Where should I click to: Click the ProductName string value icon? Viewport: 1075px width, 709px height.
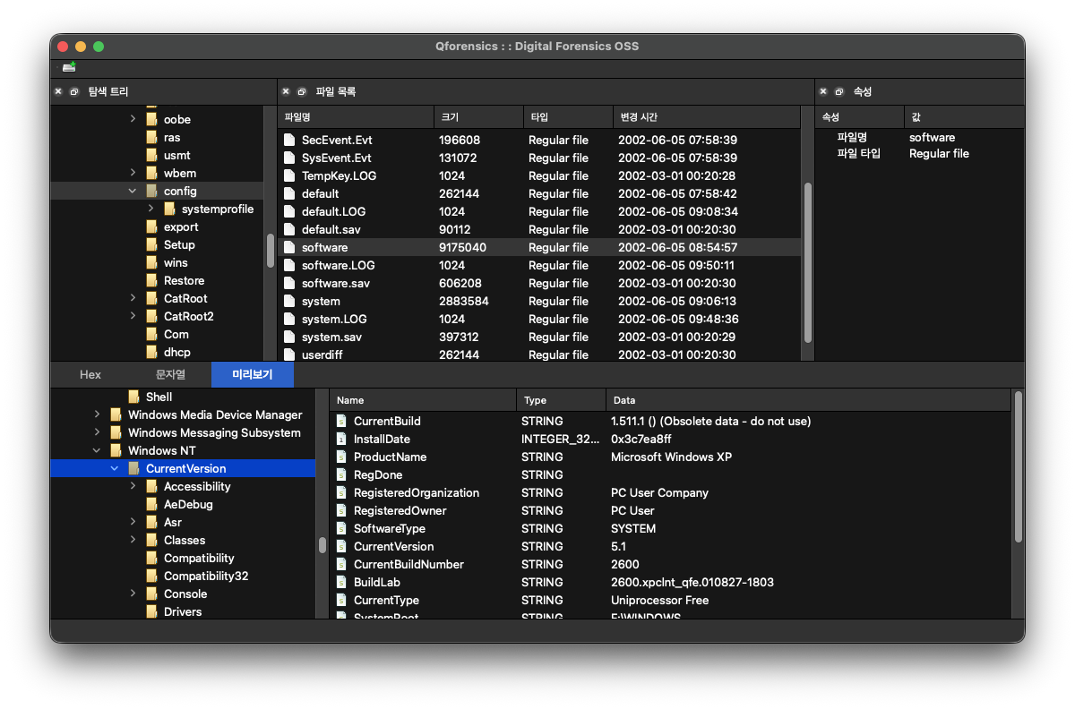click(341, 457)
